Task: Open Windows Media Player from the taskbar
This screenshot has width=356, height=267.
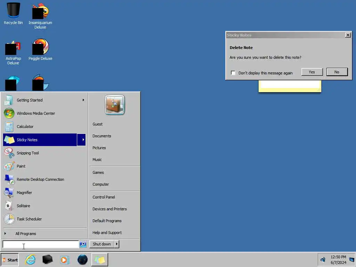Action: click(65, 260)
